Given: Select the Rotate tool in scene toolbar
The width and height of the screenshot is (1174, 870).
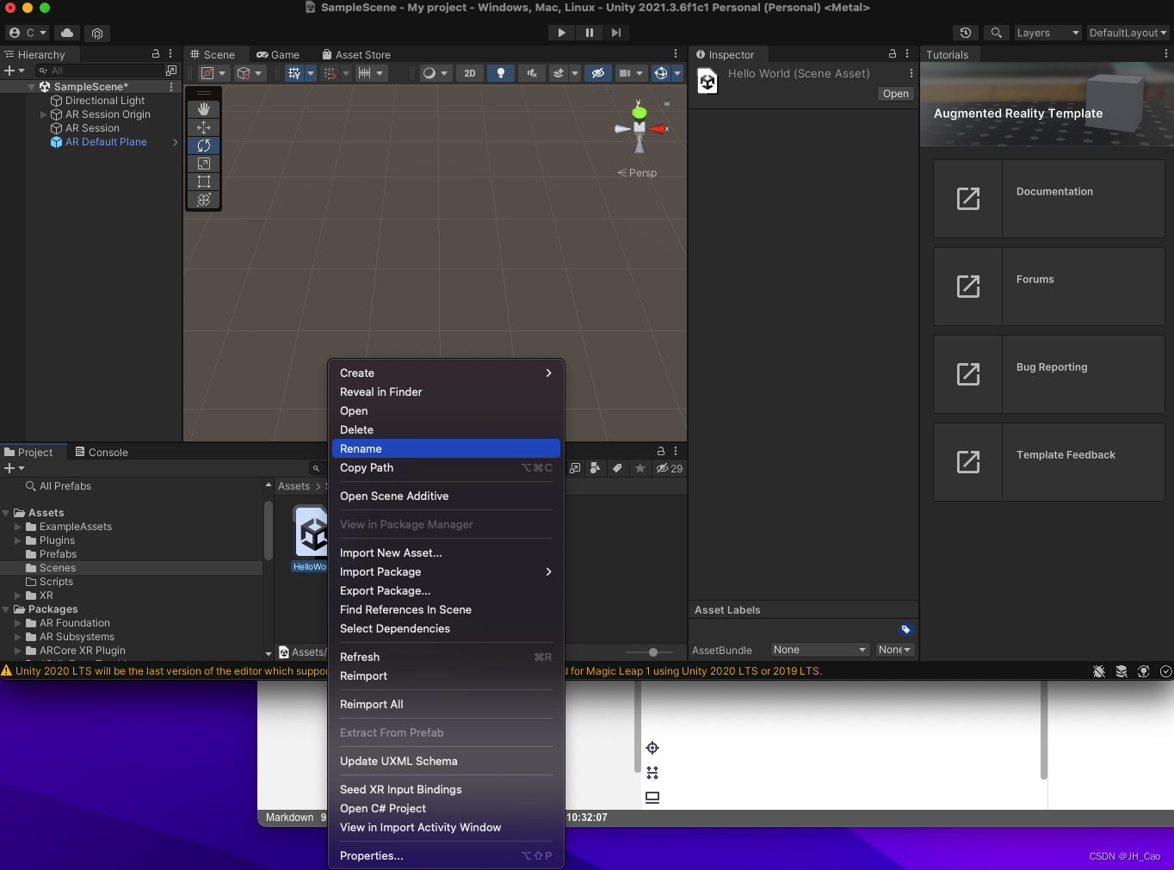Looking at the screenshot, I should [x=204, y=145].
